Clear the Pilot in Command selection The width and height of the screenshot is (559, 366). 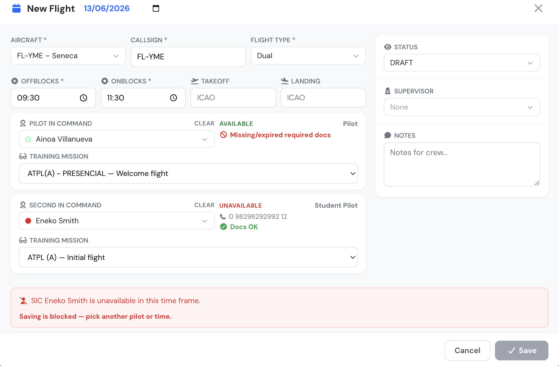tap(204, 123)
